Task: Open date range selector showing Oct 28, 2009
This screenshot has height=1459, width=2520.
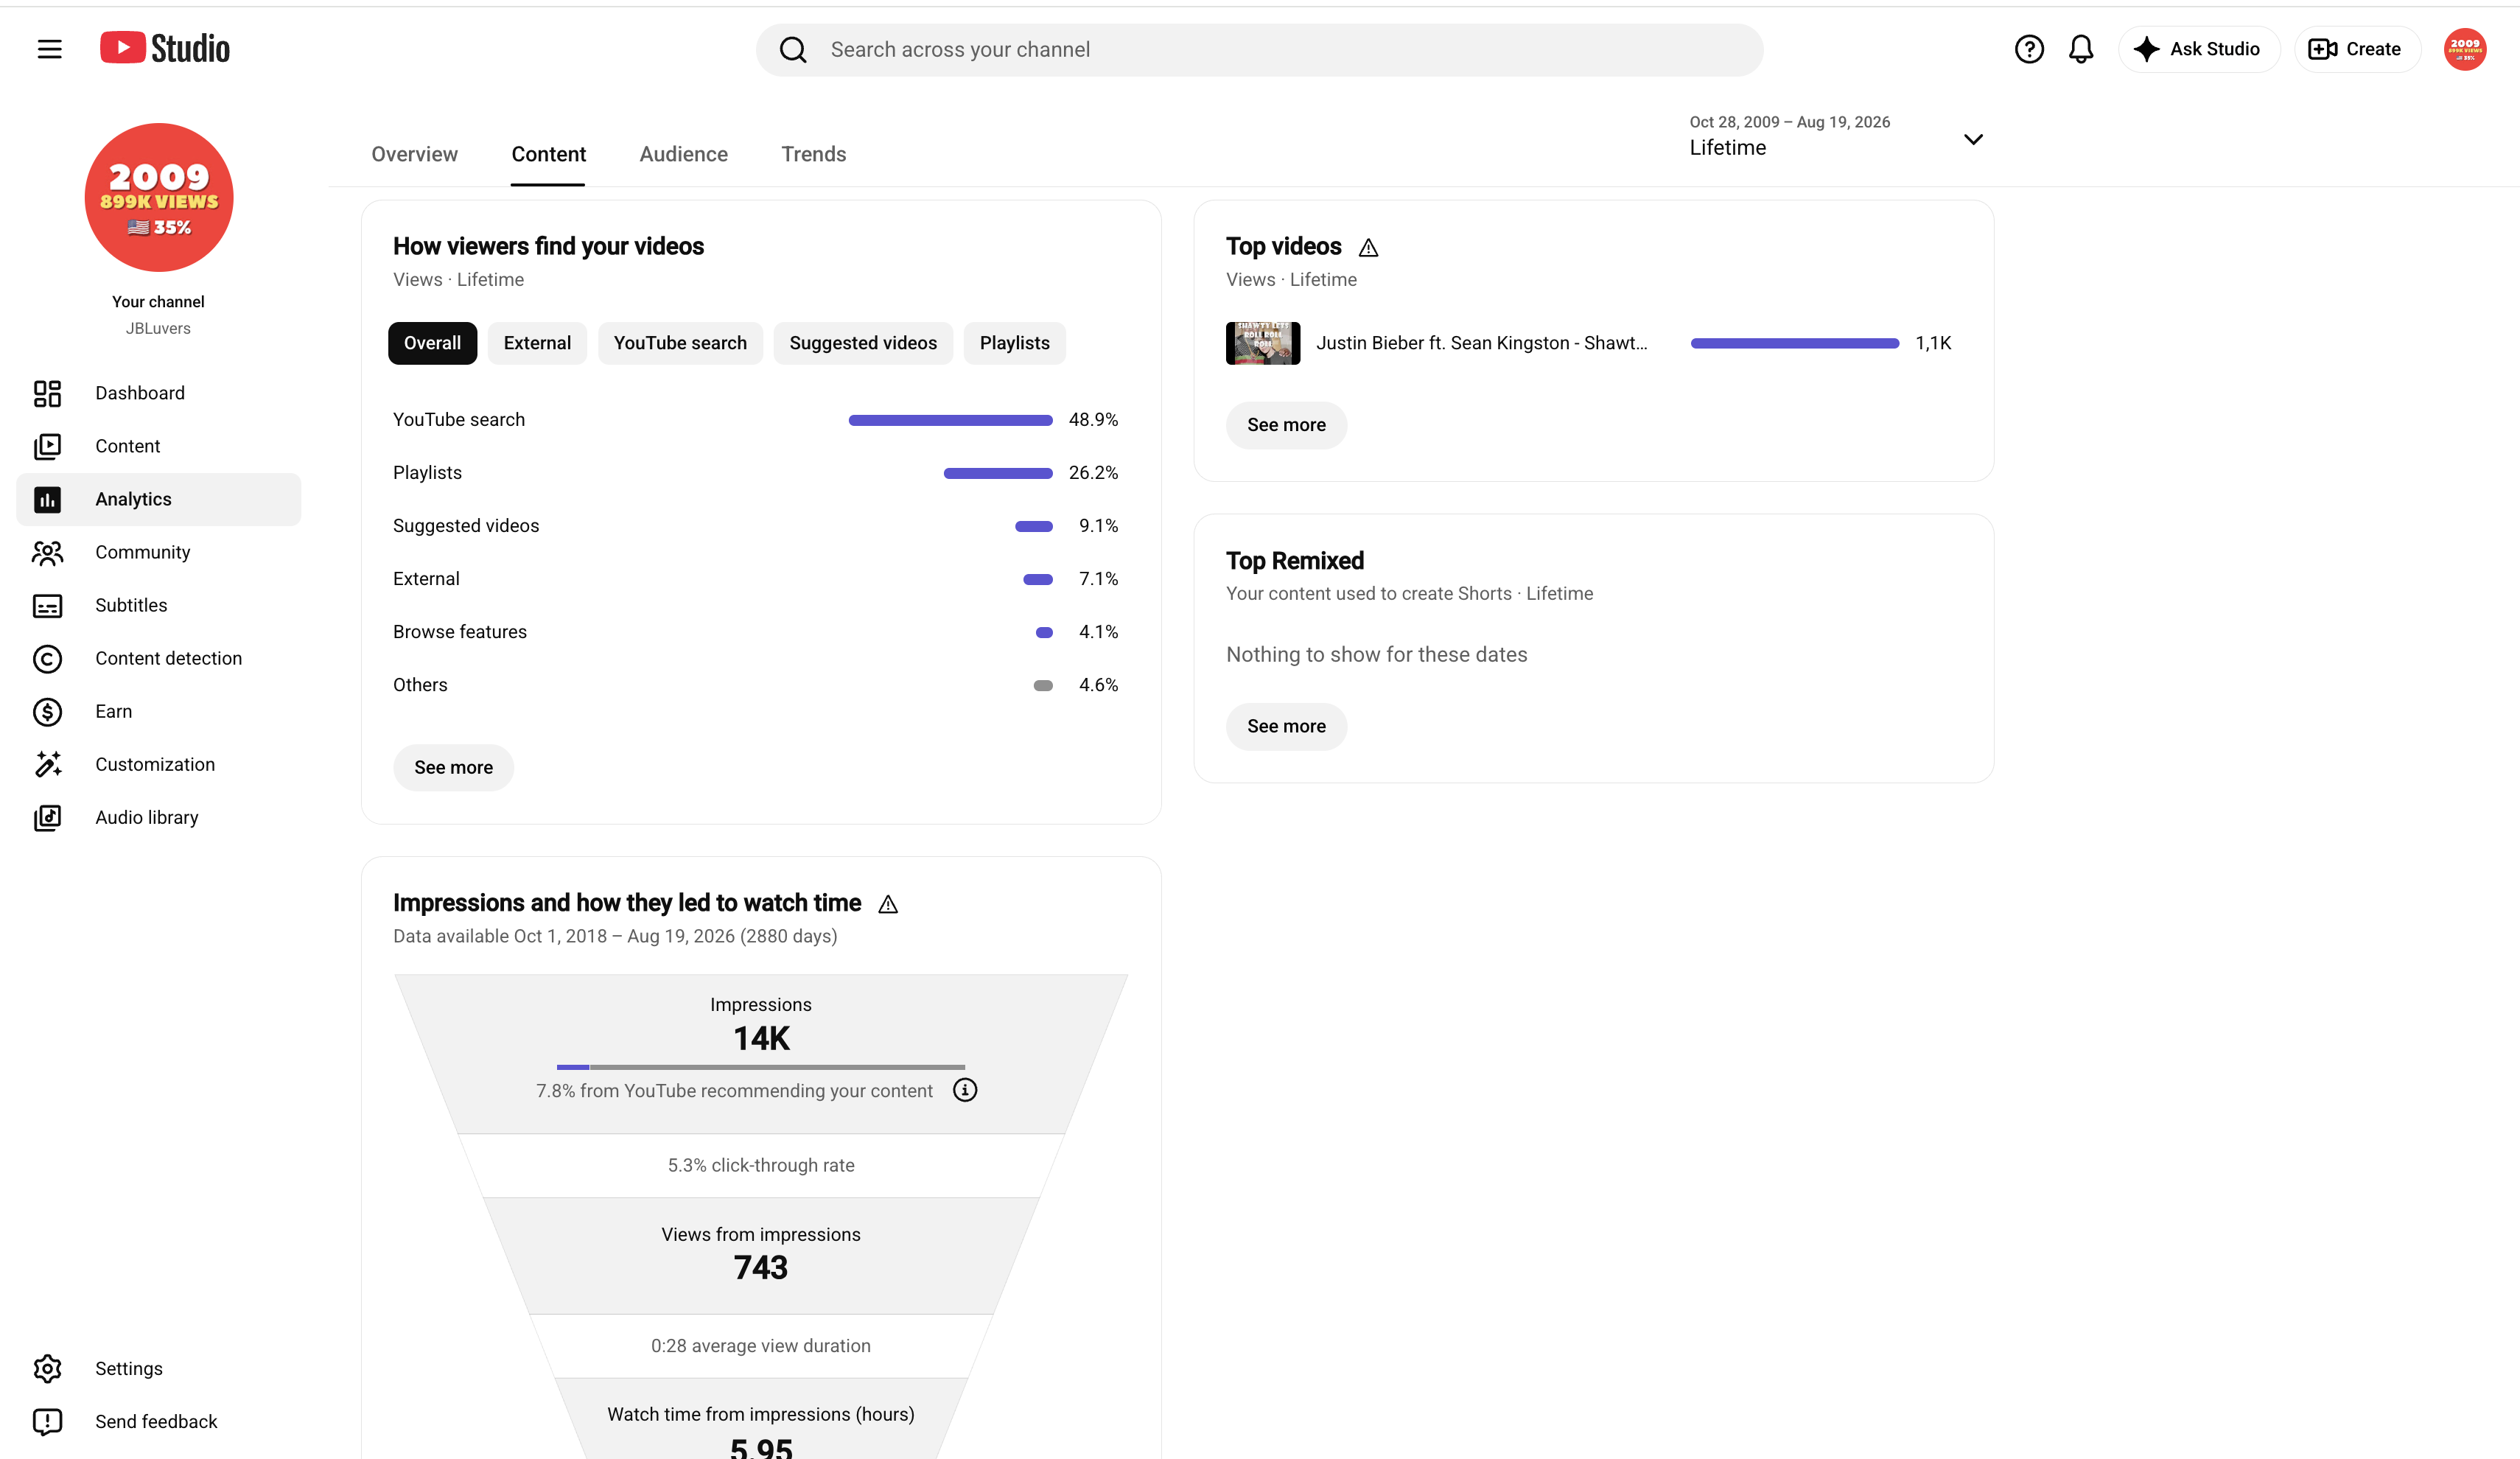Action: tap(1836, 136)
